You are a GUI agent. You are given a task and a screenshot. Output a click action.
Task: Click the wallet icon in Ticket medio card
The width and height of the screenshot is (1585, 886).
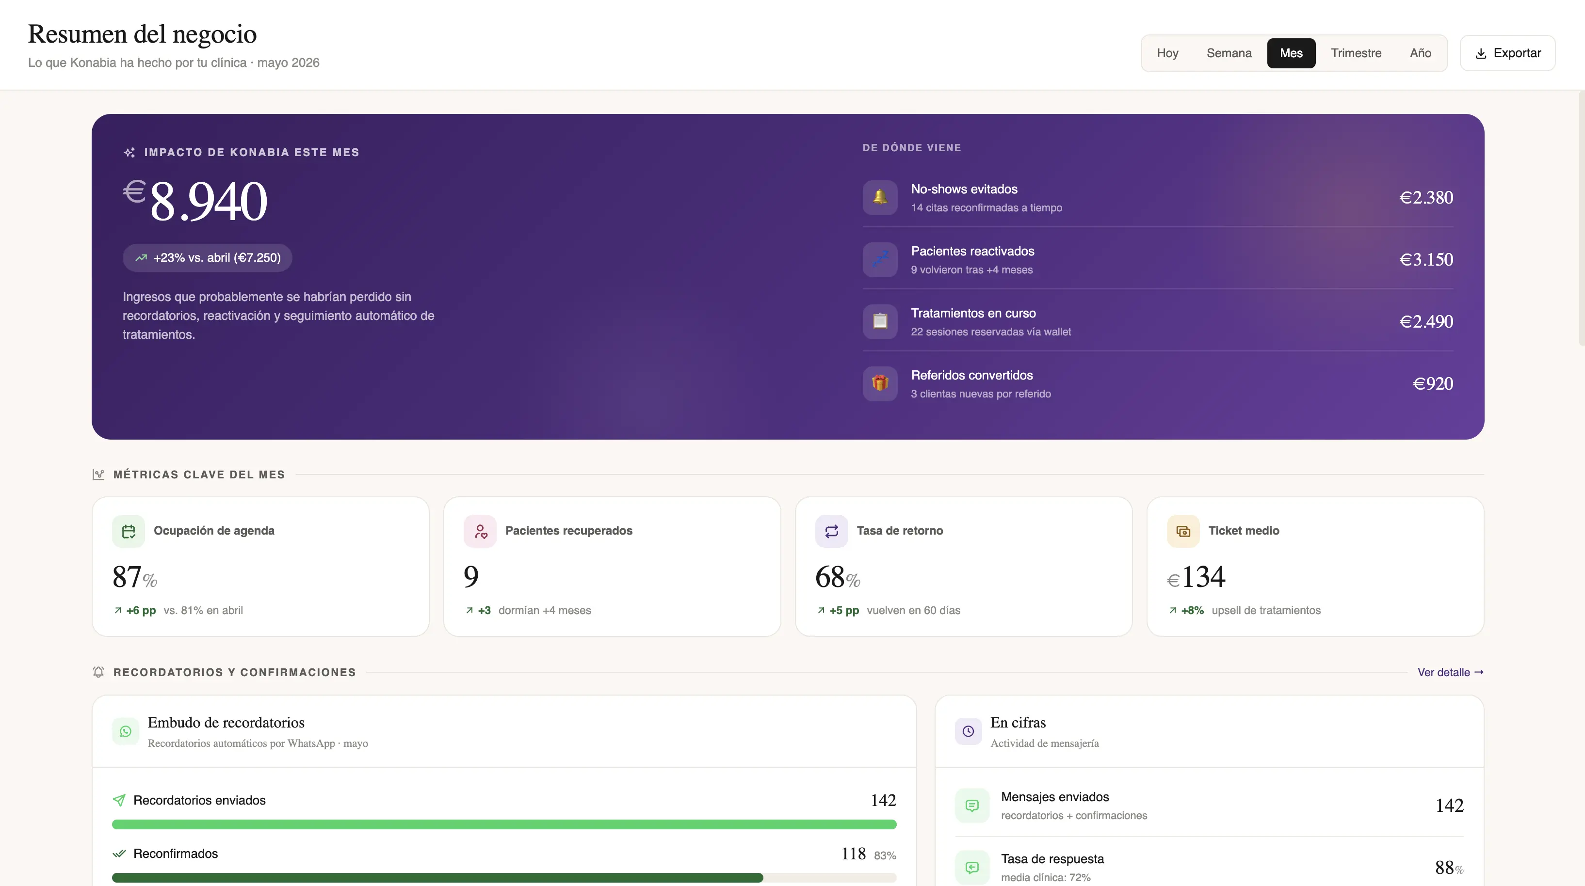click(1183, 531)
